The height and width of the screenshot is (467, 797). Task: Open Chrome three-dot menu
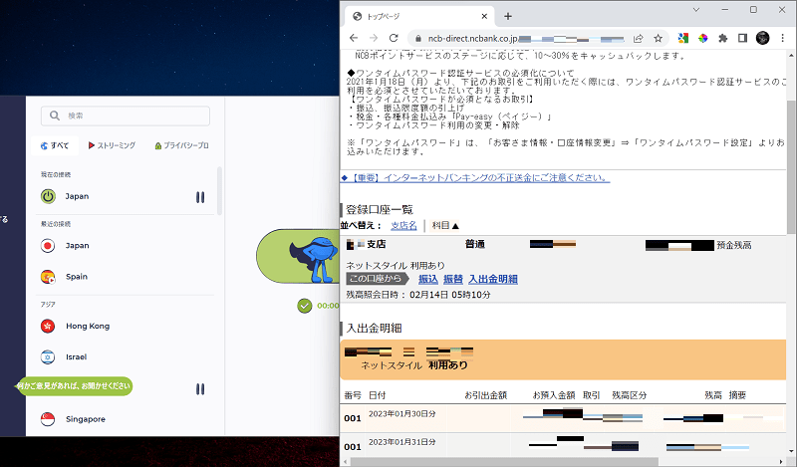[x=782, y=38]
